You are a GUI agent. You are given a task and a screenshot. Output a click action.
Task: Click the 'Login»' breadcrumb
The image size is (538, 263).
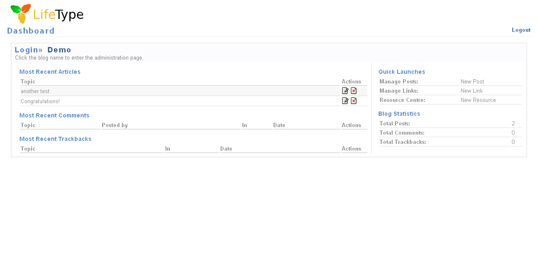pos(29,50)
